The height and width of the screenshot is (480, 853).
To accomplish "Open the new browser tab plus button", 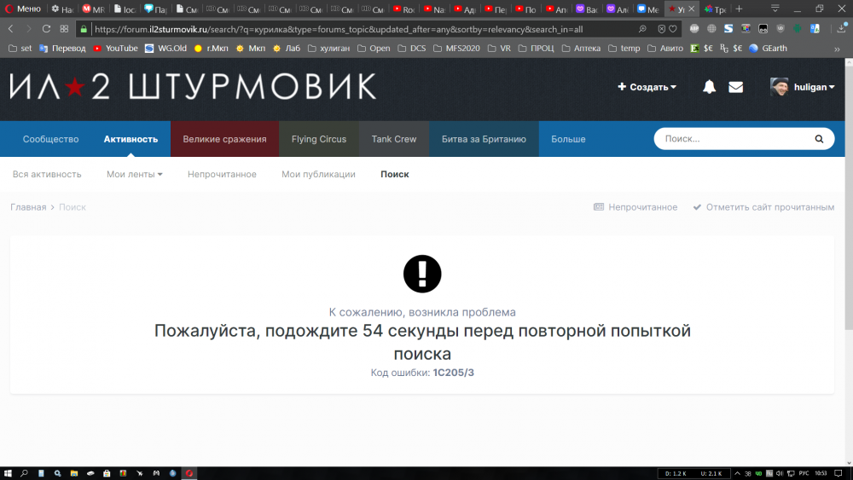I will (739, 9).
